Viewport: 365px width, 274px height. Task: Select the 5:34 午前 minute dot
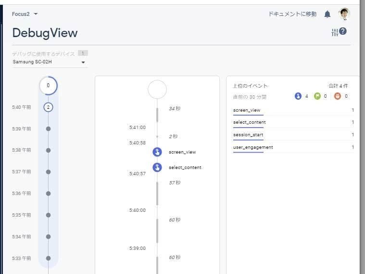coord(48,237)
